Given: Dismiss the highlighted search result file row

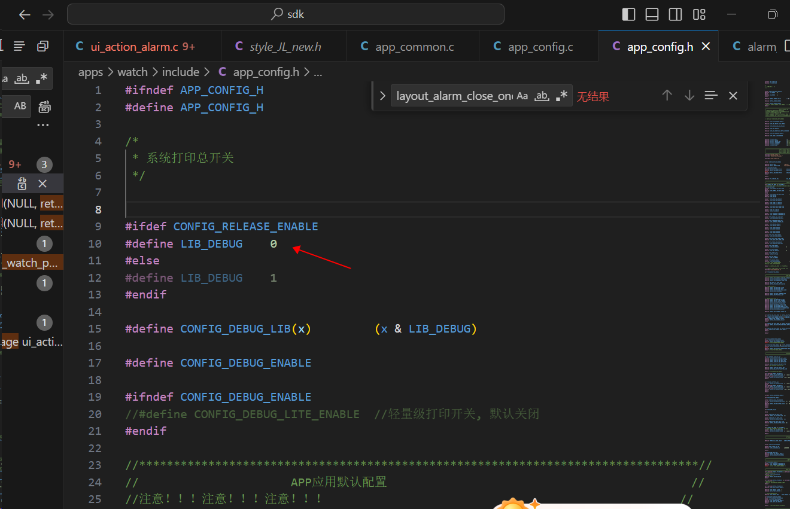Looking at the screenshot, I should [42, 184].
